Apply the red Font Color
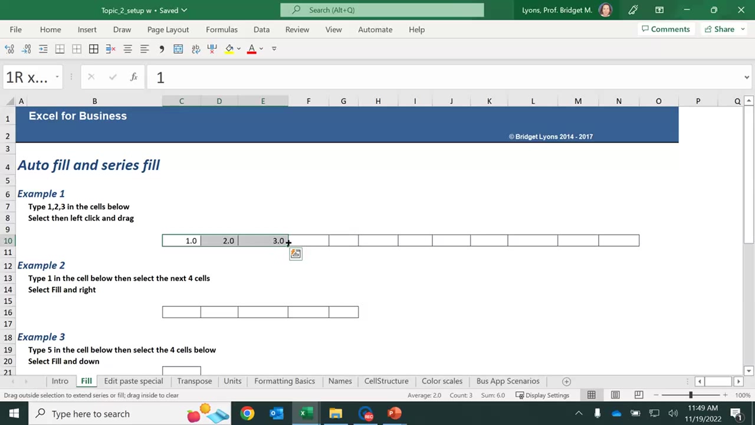Screen dimensions: 755x425 pyautogui.click(x=252, y=49)
